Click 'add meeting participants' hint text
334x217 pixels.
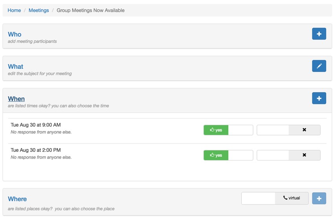tap(32, 41)
